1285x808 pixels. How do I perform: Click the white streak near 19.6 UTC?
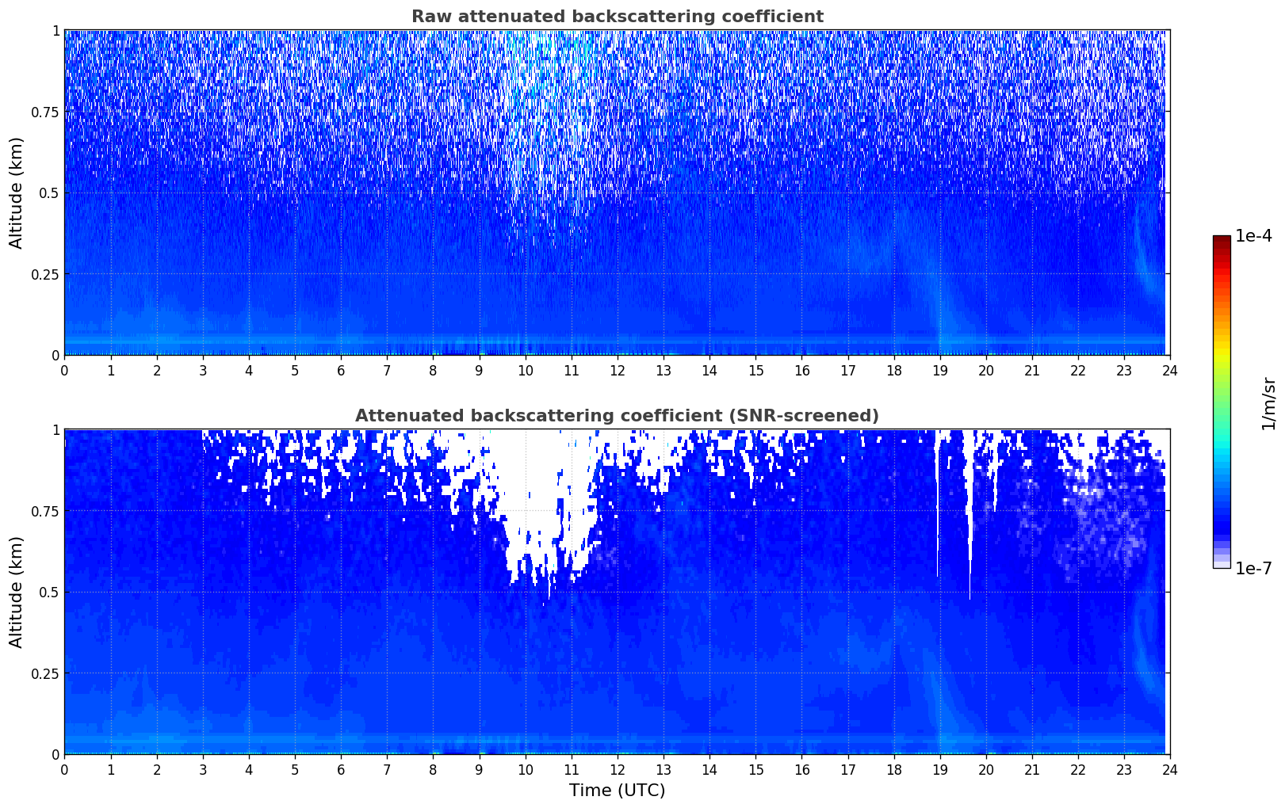969,515
